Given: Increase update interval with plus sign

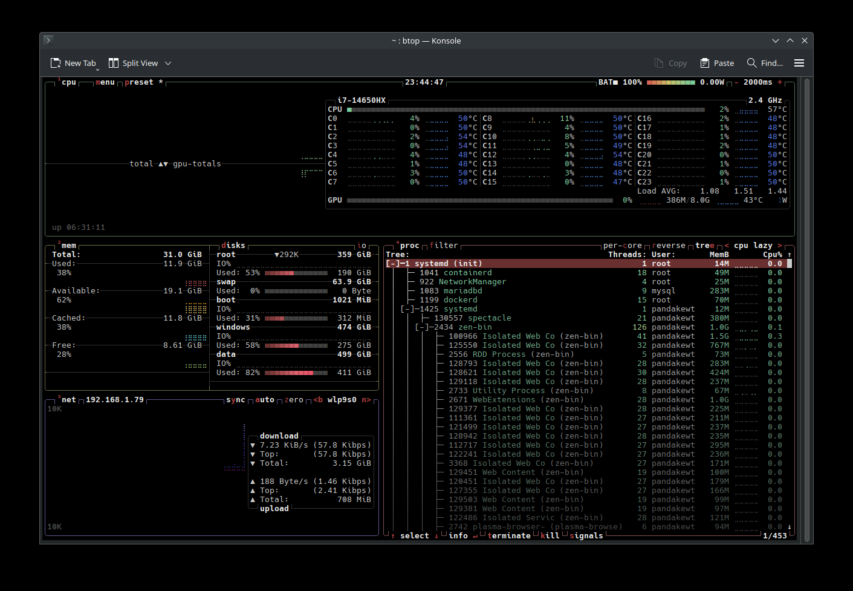Looking at the screenshot, I should coord(780,82).
